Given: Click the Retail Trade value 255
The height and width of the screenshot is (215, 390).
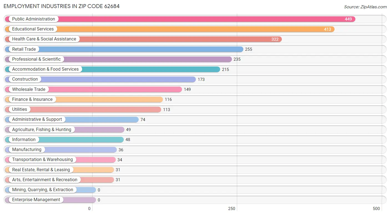Looking at the screenshot, I should (x=249, y=49).
